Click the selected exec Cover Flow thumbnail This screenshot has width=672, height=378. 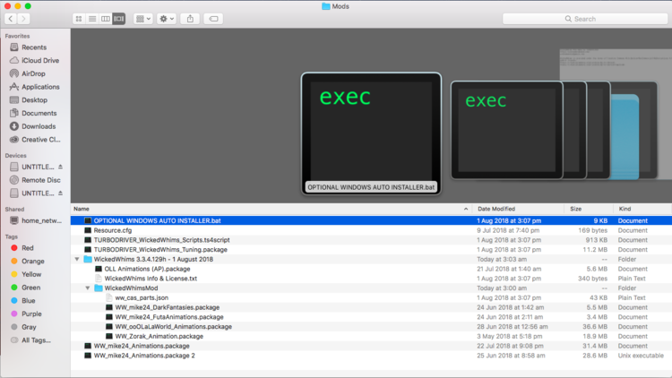coord(371,133)
